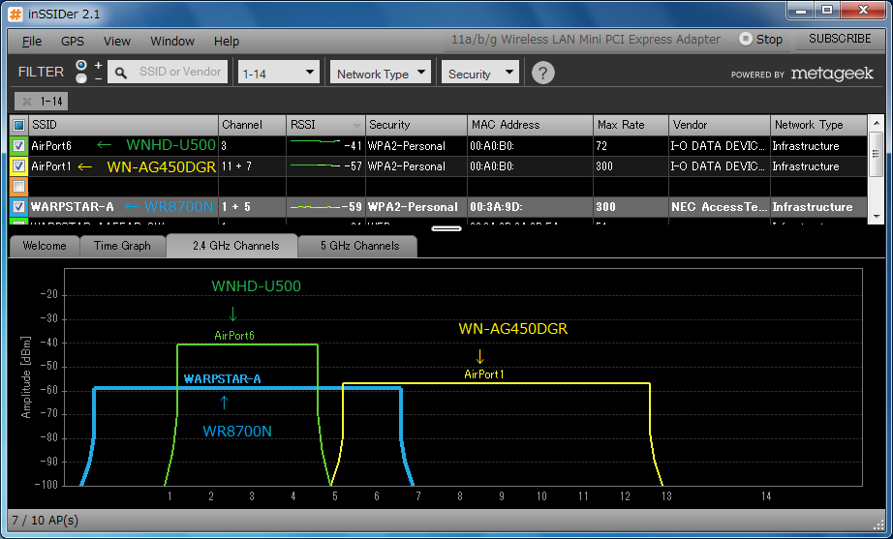Open the 1-14 channel filter dropdown
Viewport: 893px width, 539px height.
point(279,73)
